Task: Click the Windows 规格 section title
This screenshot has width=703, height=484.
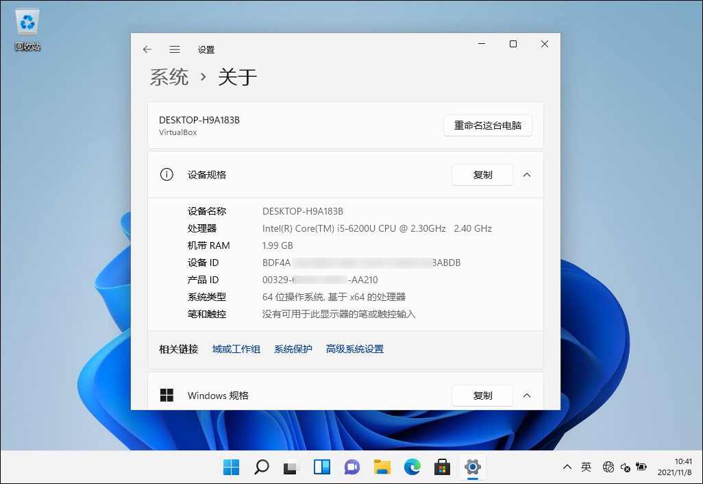Action: coord(218,396)
